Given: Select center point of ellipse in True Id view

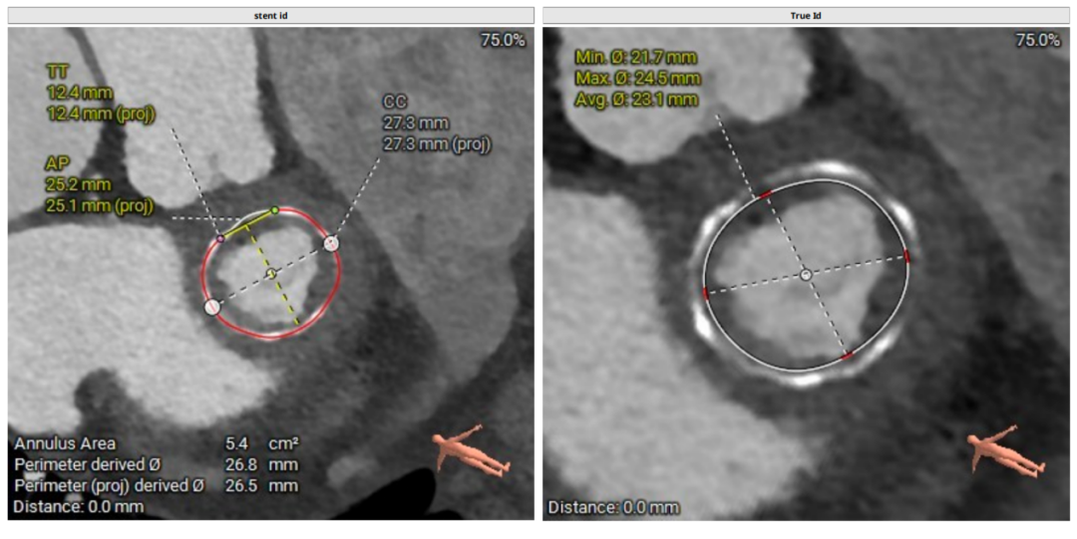Looking at the screenshot, I should pos(806,274).
